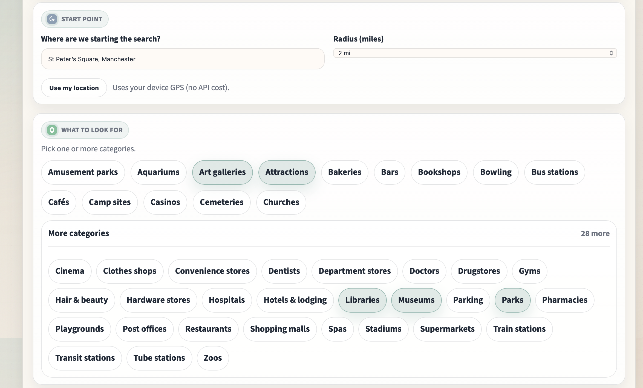Collapse the More categories section

tap(79, 233)
